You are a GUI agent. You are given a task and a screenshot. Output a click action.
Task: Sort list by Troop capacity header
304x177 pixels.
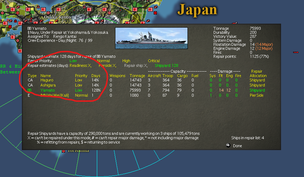click(x=168, y=76)
